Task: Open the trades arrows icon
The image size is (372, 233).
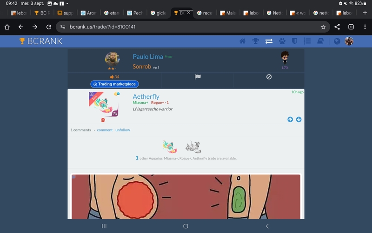Action: point(269,41)
